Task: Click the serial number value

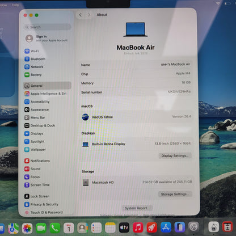Action: tap(179, 92)
